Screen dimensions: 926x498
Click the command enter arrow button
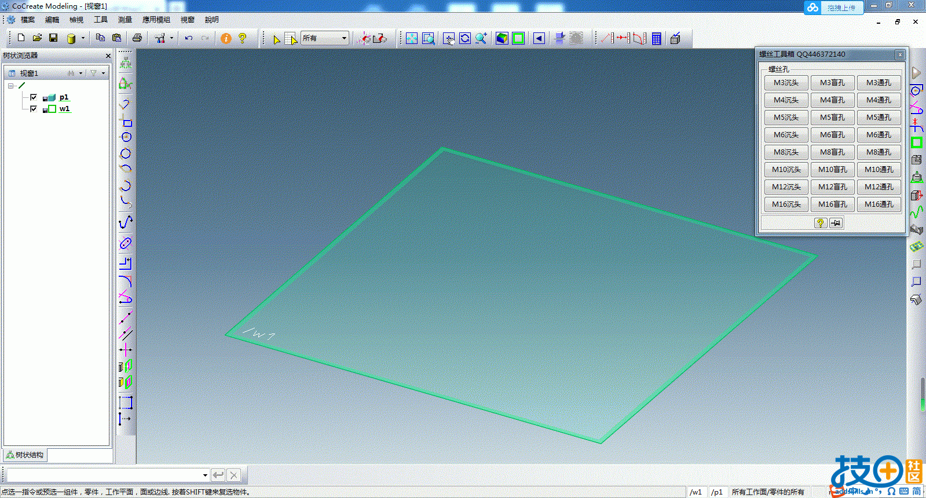tap(218, 475)
